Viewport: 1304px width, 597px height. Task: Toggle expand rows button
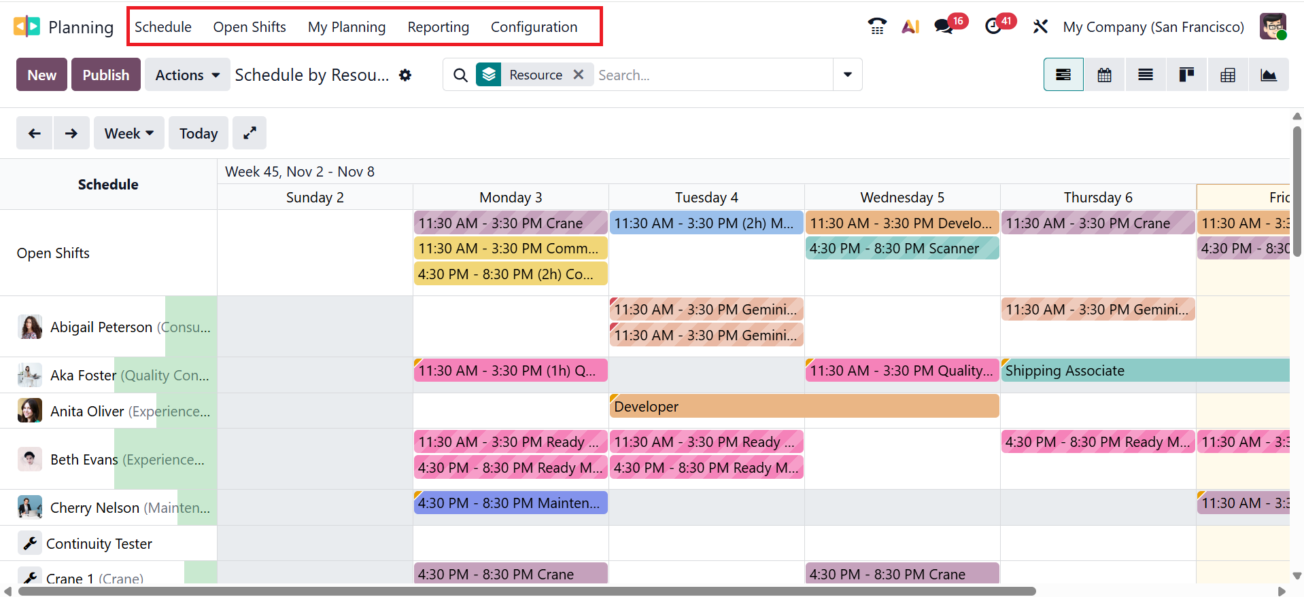coord(250,133)
